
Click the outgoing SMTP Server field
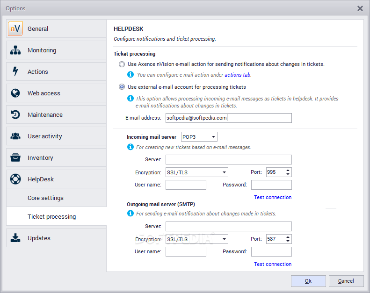click(x=229, y=226)
